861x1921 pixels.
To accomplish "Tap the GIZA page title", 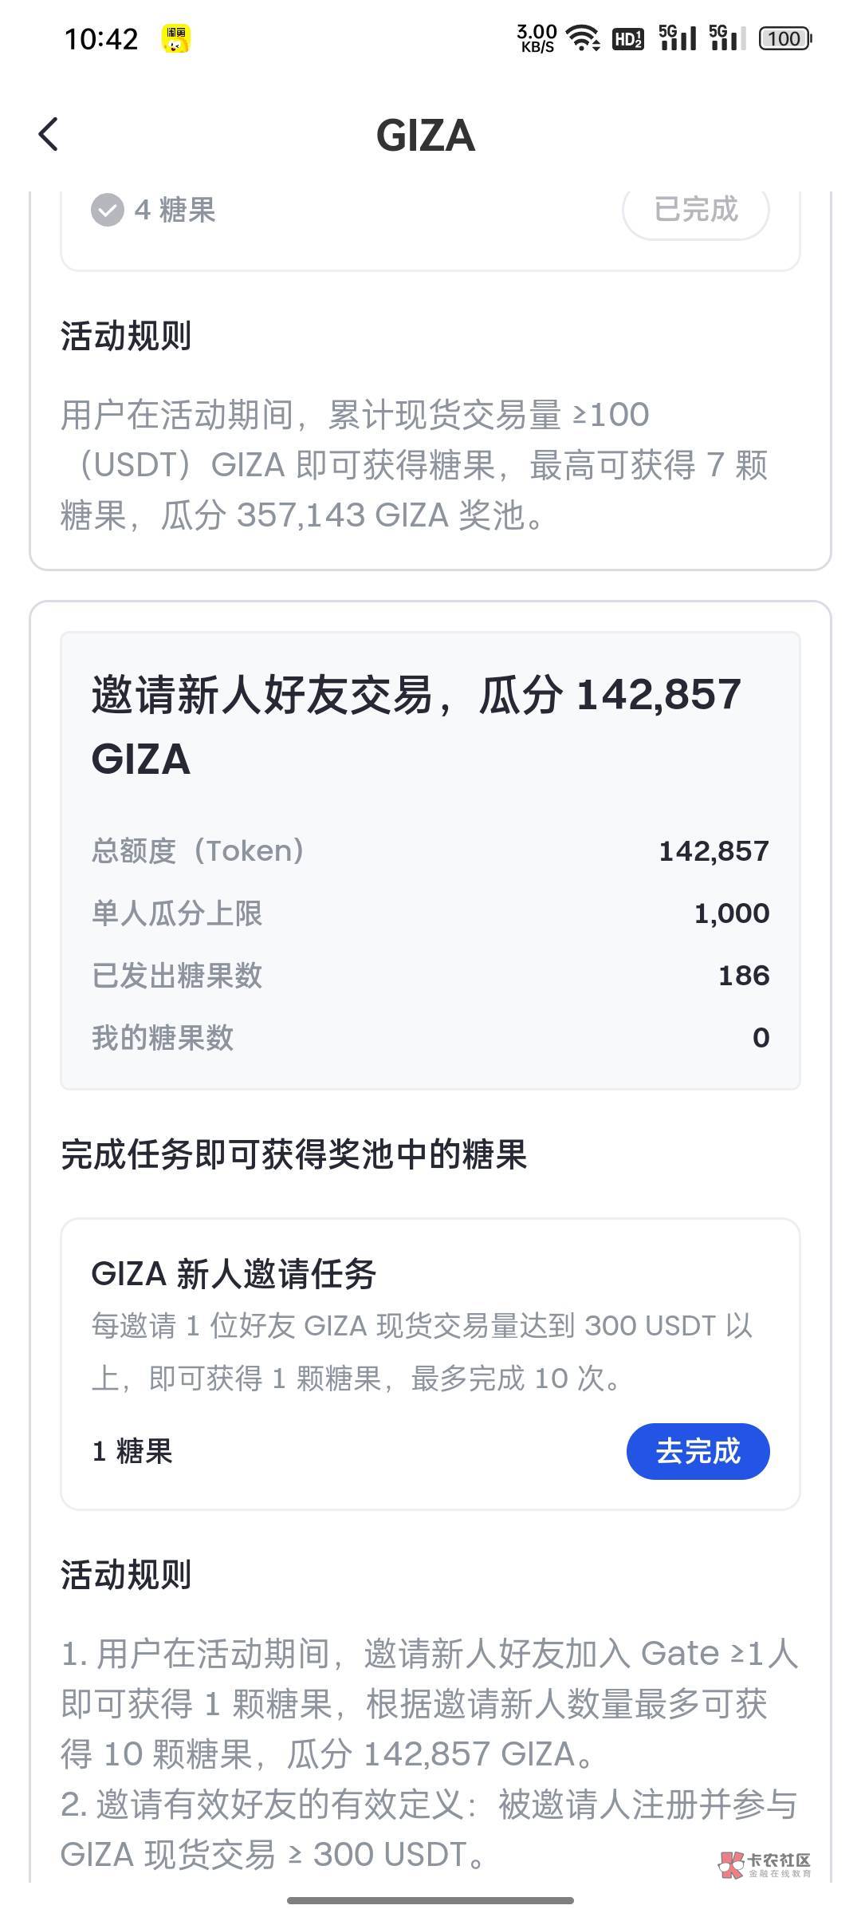I will [x=426, y=136].
